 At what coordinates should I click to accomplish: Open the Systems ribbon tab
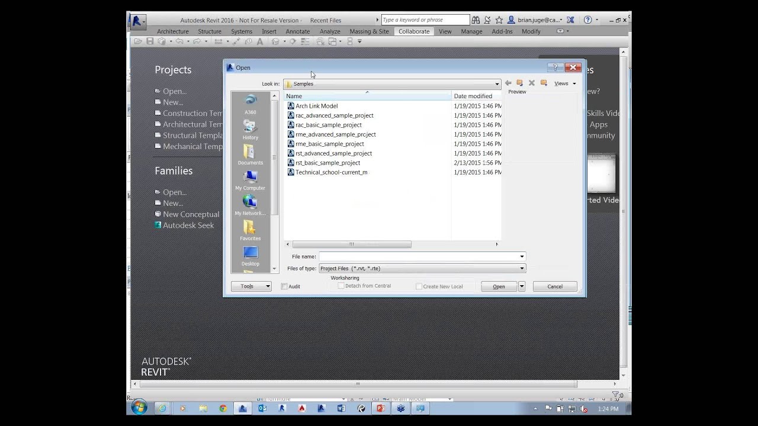tap(242, 31)
